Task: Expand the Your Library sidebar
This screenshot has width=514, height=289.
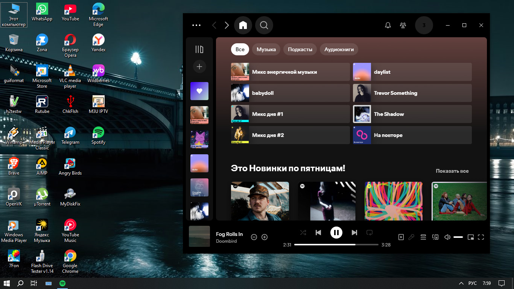Action: (x=199, y=49)
